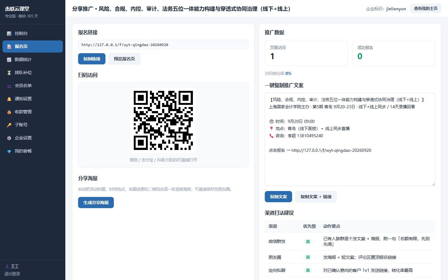
Task: Navigate to 通知设置
Action: point(33,99)
